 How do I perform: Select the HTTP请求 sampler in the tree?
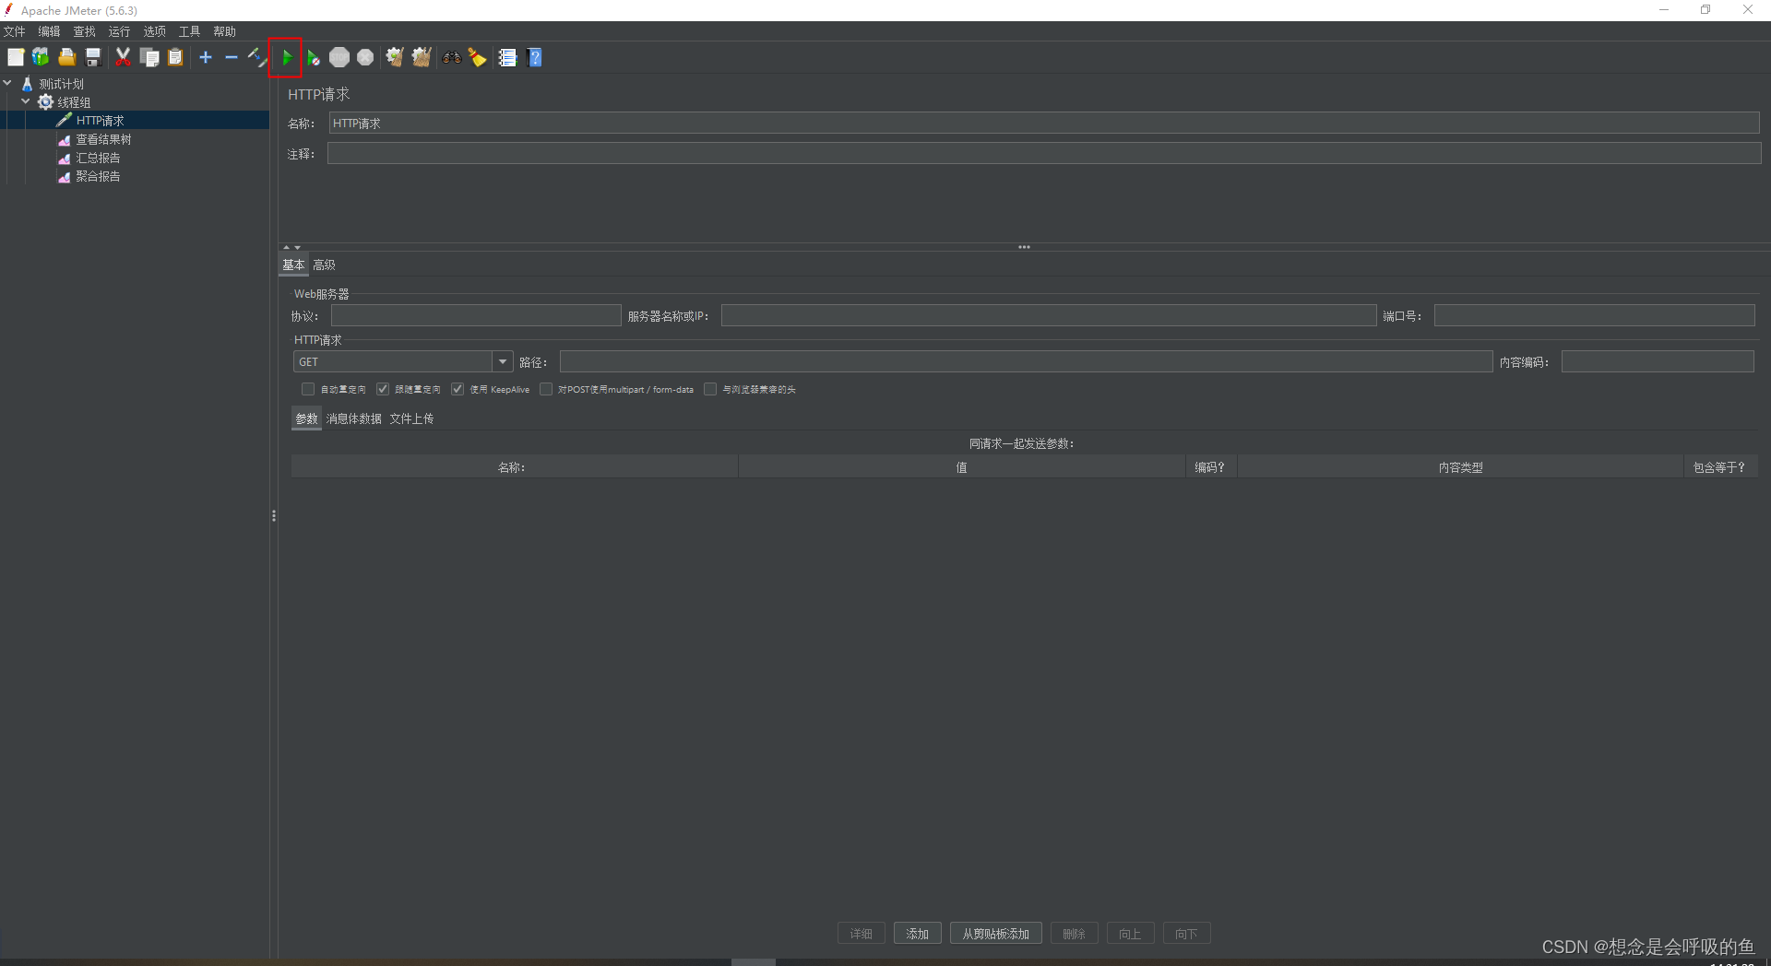pos(100,121)
